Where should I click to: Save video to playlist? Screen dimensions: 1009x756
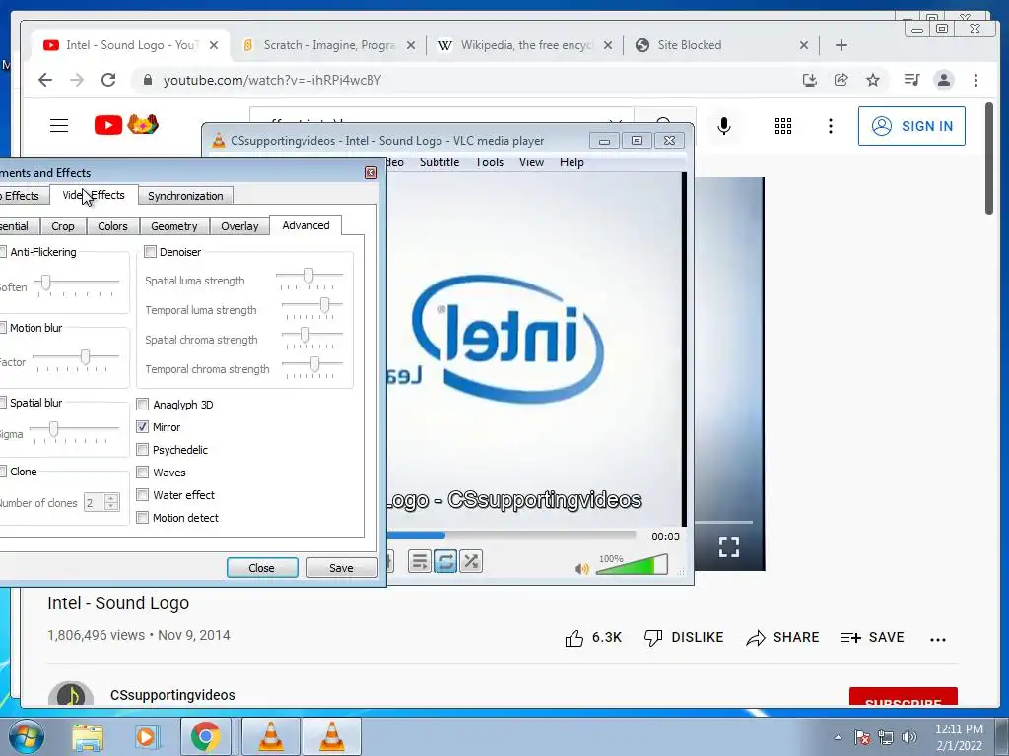pos(873,638)
